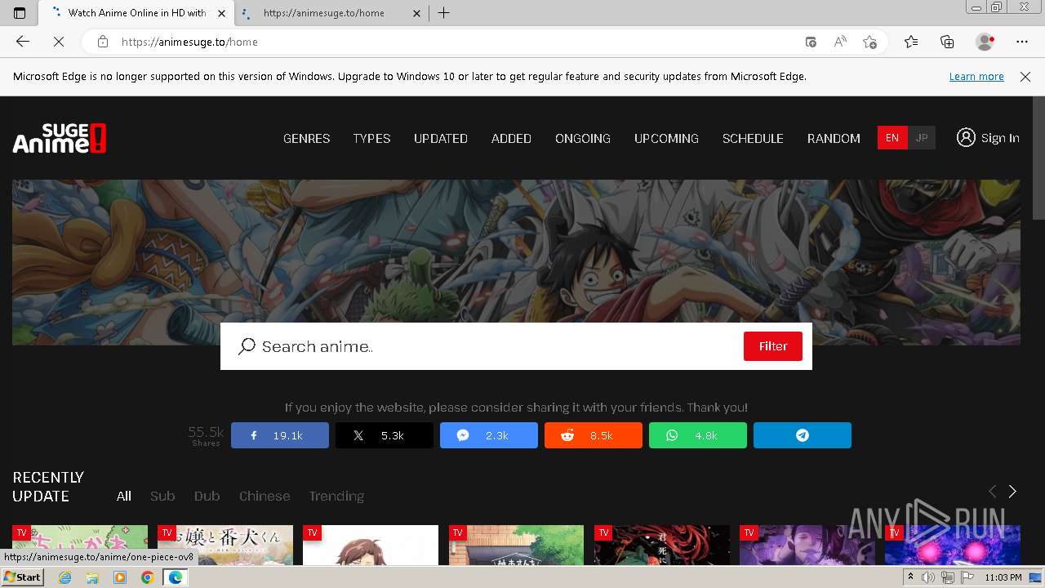
Task: Launch Internet Explorer from taskbar
Action: [x=64, y=577]
